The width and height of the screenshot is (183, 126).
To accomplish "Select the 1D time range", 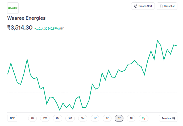I will tap(32, 118).
